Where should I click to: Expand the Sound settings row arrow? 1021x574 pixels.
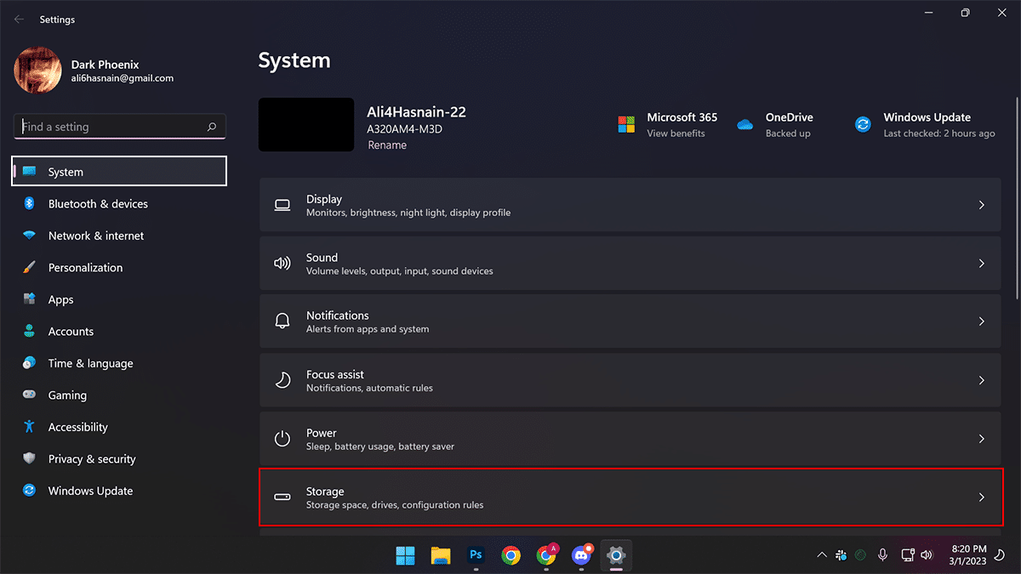click(x=981, y=264)
